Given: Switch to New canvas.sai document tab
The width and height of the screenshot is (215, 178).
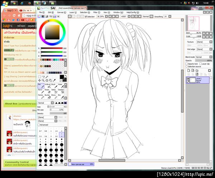Looking at the screenshot, I should coord(81,164).
